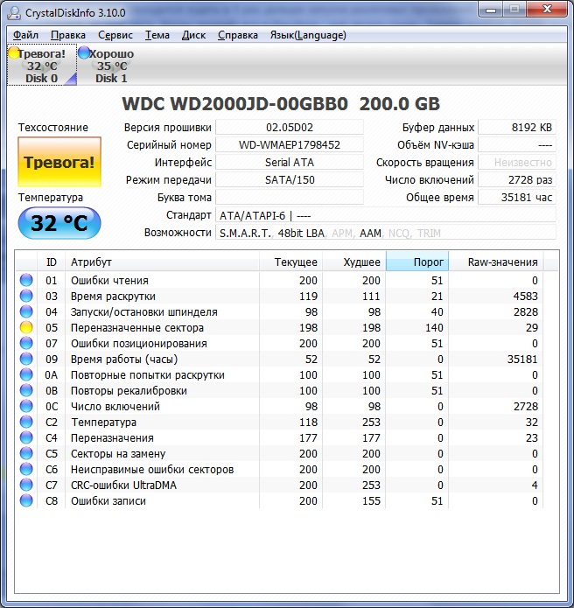574x608 pixels.
Task: Sort by the Атрибут column header
Action: (162, 262)
